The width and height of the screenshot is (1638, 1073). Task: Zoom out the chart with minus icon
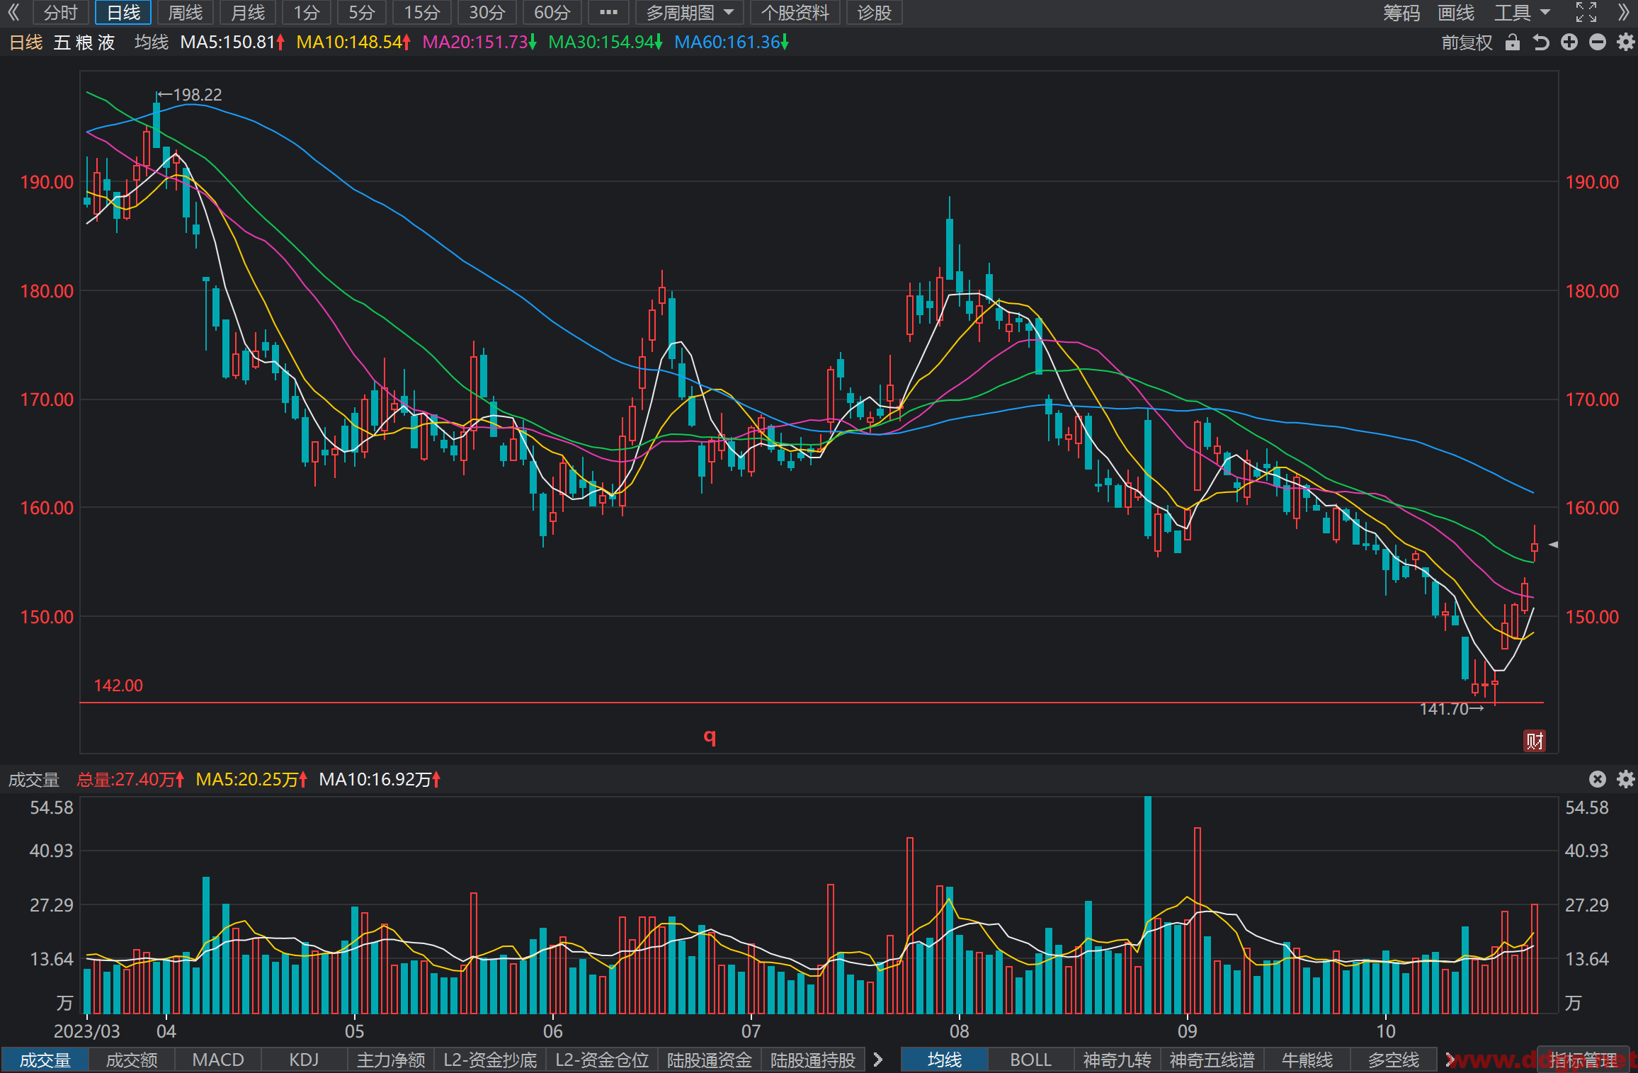click(1598, 42)
